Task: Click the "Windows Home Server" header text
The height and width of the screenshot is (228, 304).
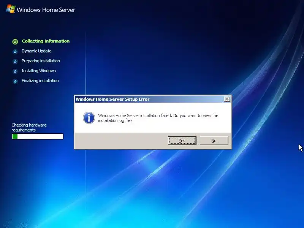Action: point(46,10)
